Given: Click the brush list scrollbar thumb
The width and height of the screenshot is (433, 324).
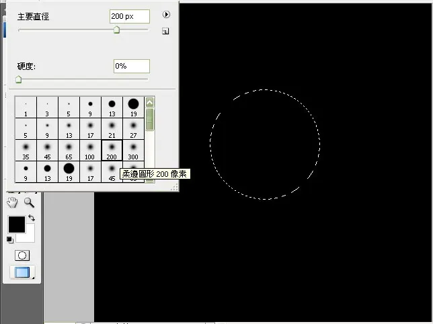Looking at the screenshot, I should click(x=150, y=120).
